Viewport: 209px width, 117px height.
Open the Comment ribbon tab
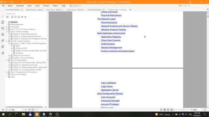click(x=20, y=6)
